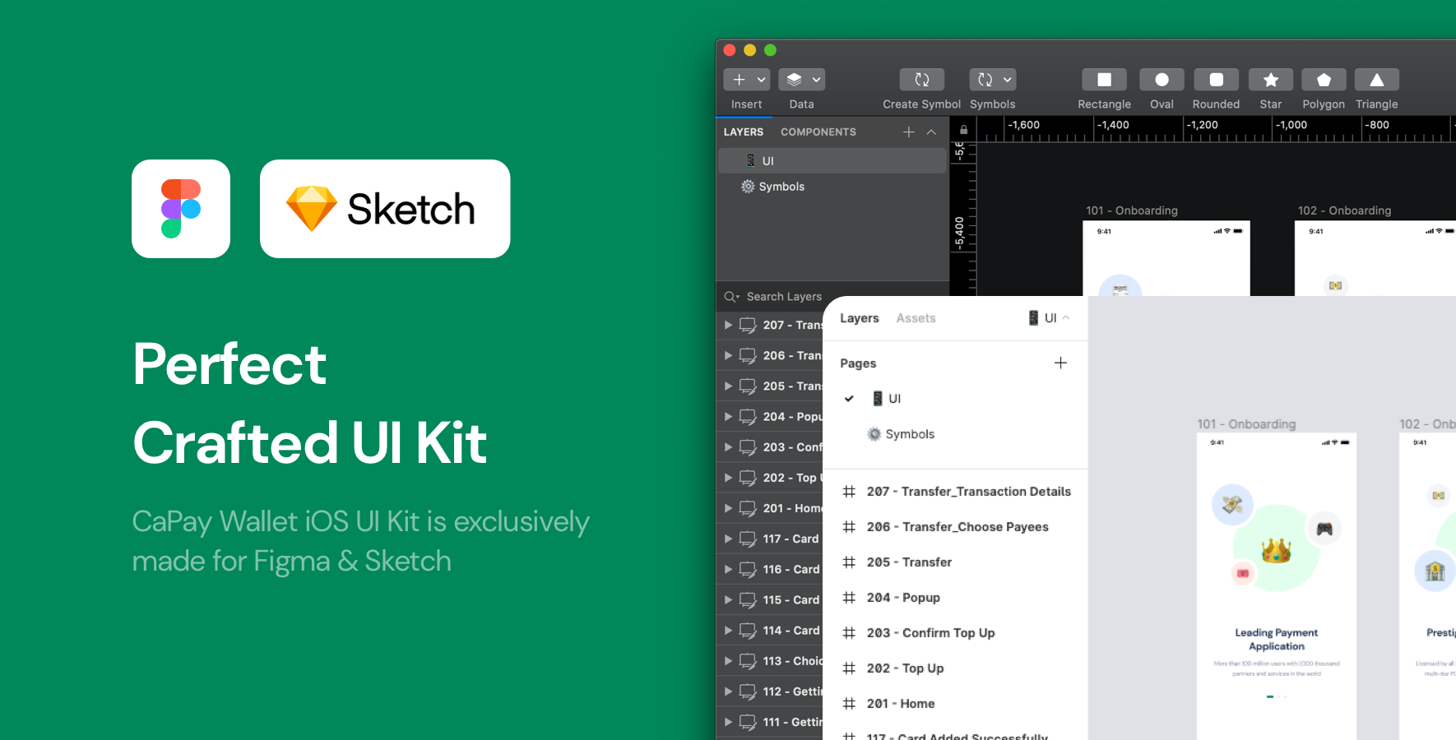Select the Rounded rectangle tool
The width and height of the screenshot is (1456, 740).
pos(1217,80)
